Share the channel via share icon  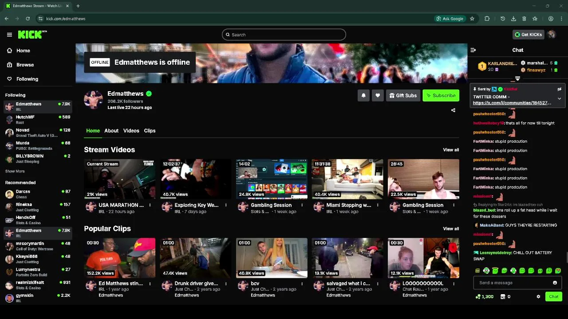pyautogui.click(x=453, y=110)
